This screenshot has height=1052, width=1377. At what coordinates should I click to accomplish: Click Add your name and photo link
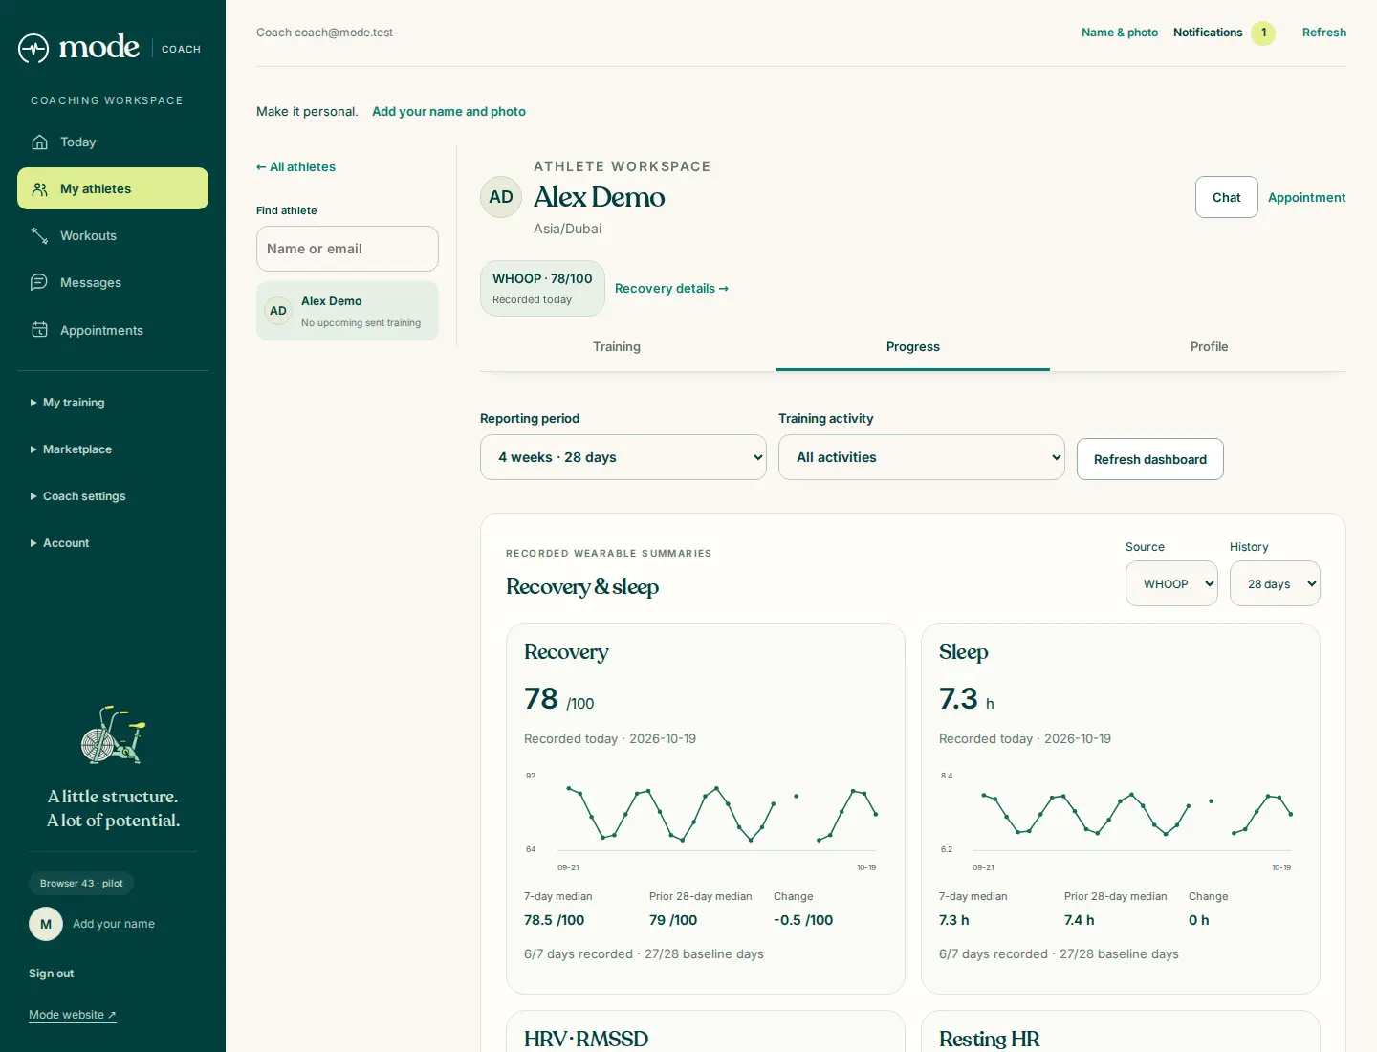(x=448, y=111)
